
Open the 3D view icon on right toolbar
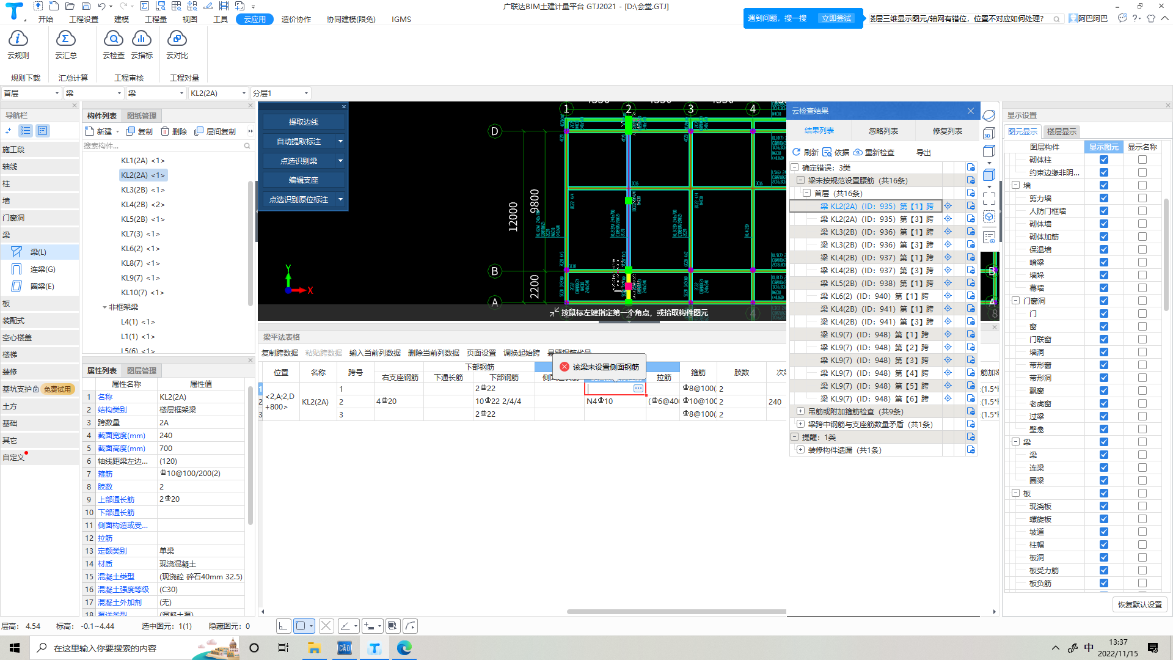pyautogui.click(x=989, y=133)
